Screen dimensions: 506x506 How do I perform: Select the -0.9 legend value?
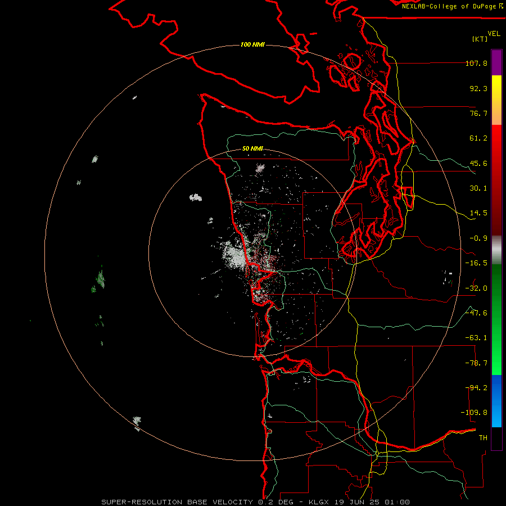(x=478, y=238)
